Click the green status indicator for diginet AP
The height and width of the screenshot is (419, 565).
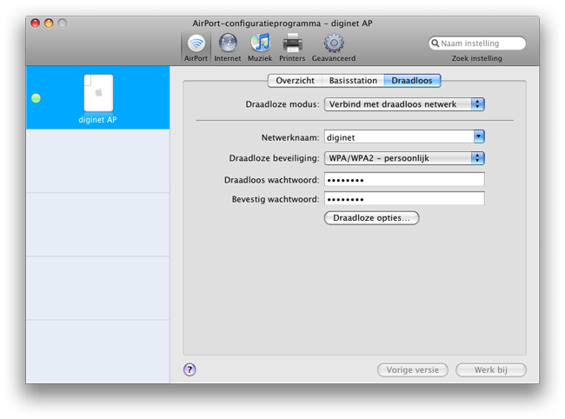[x=36, y=98]
